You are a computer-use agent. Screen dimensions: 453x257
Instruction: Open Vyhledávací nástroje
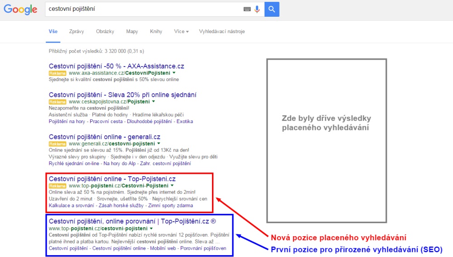[x=222, y=31]
